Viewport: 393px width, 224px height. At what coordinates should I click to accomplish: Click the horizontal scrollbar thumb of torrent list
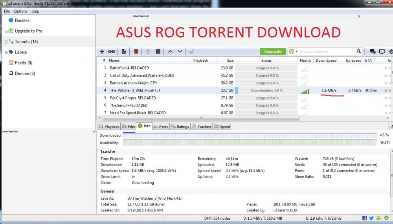201,118
